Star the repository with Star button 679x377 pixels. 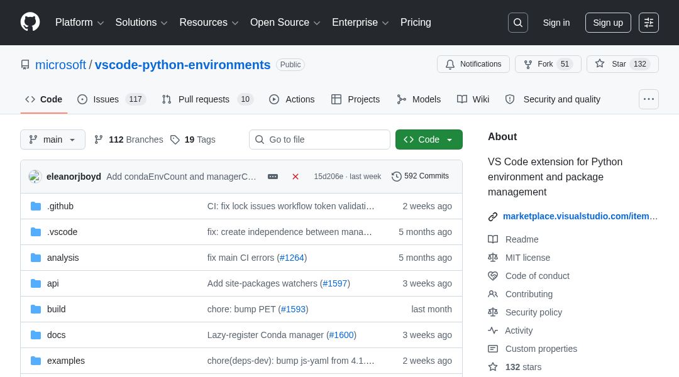tap(622, 64)
